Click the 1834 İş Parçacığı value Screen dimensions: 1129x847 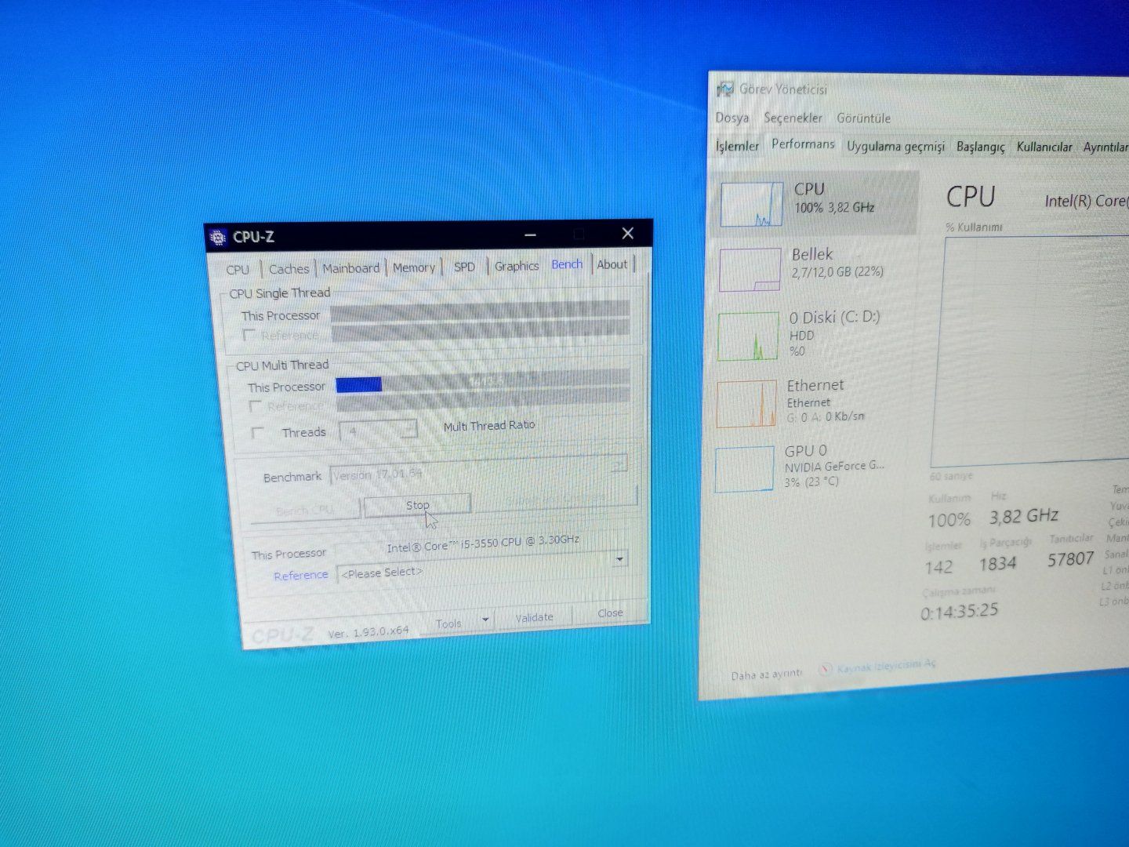tap(997, 564)
